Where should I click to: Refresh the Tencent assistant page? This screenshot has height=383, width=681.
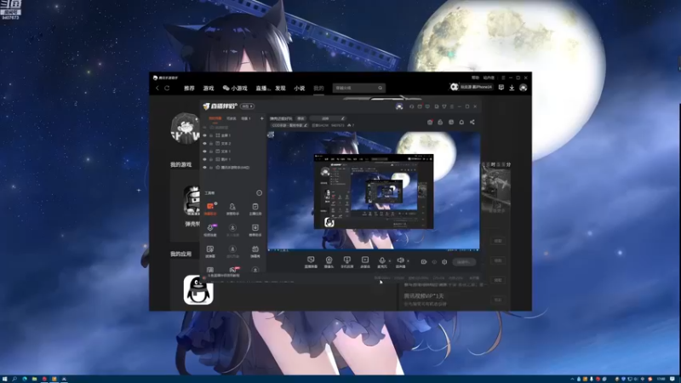point(167,89)
